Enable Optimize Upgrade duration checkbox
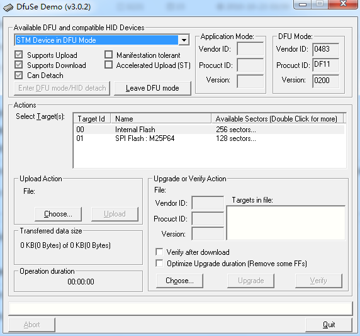The width and height of the screenshot is (360, 336). click(159, 263)
